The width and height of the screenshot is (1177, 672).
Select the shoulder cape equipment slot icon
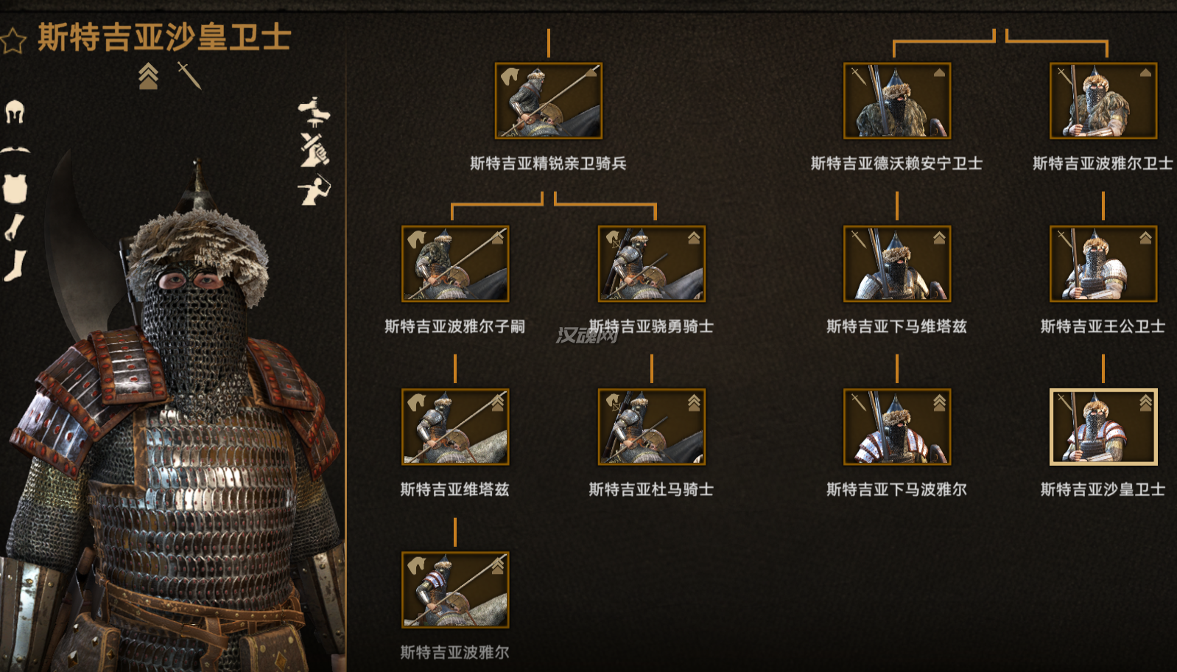(15, 150)
